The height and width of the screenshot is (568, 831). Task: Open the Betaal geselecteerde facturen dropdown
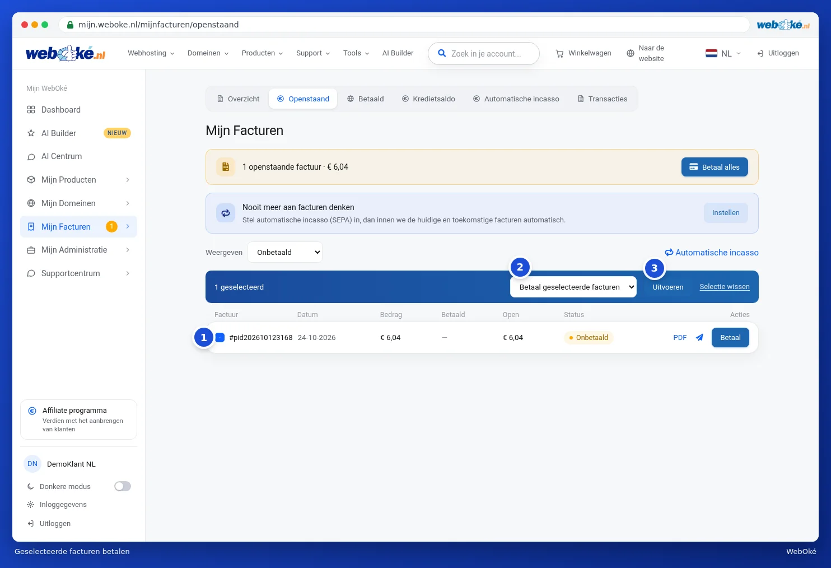point(573,287)
